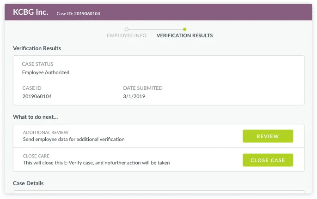Image resolution: width=317 pixels, height=199 pixels.
Task: Click the ADDITIONAL REVIEW row label
Action: coord(46,133)
